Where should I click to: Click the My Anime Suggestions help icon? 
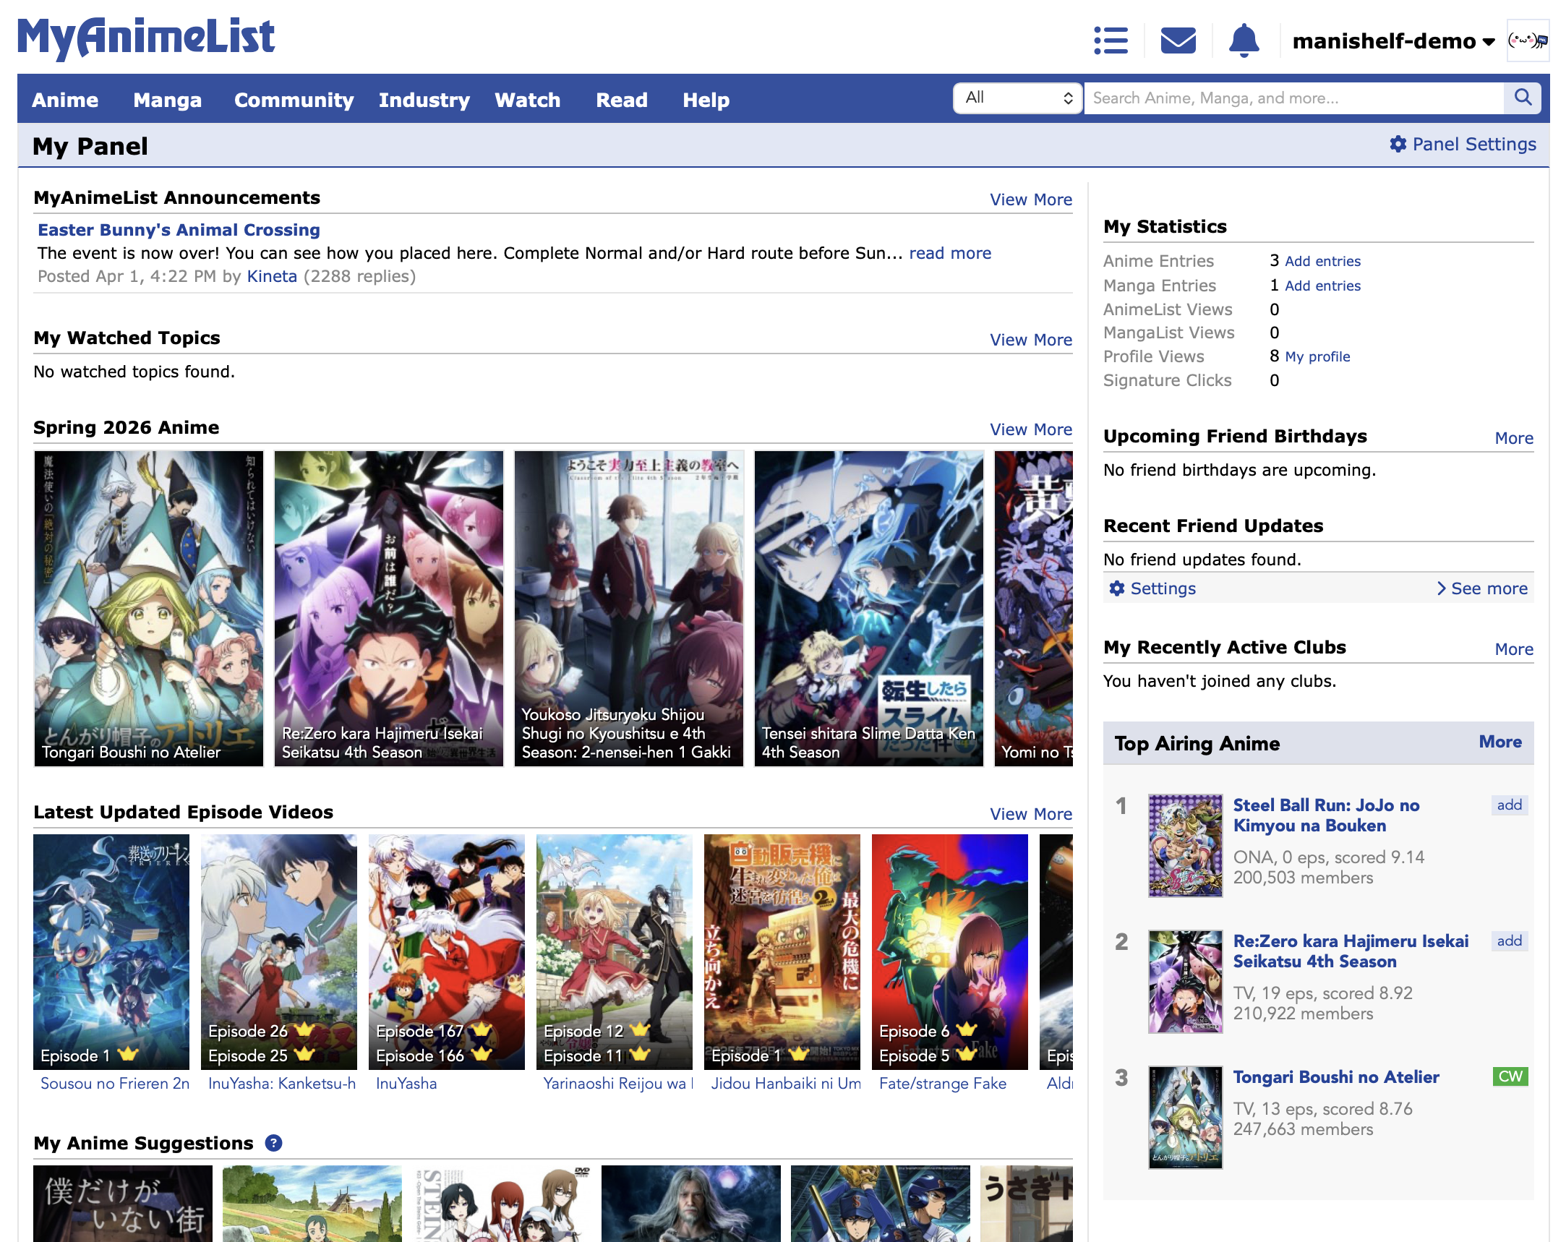click(x=273, y=1143)
